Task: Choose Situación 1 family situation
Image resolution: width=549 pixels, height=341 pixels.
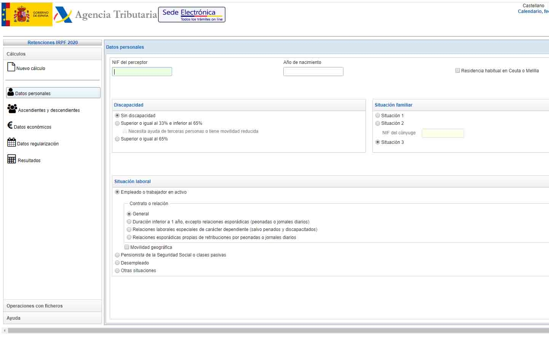Action: click(378, 115)
